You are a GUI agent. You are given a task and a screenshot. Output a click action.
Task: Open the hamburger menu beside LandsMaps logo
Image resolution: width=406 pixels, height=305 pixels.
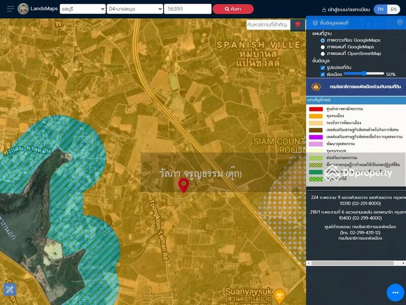click(10, 9)
